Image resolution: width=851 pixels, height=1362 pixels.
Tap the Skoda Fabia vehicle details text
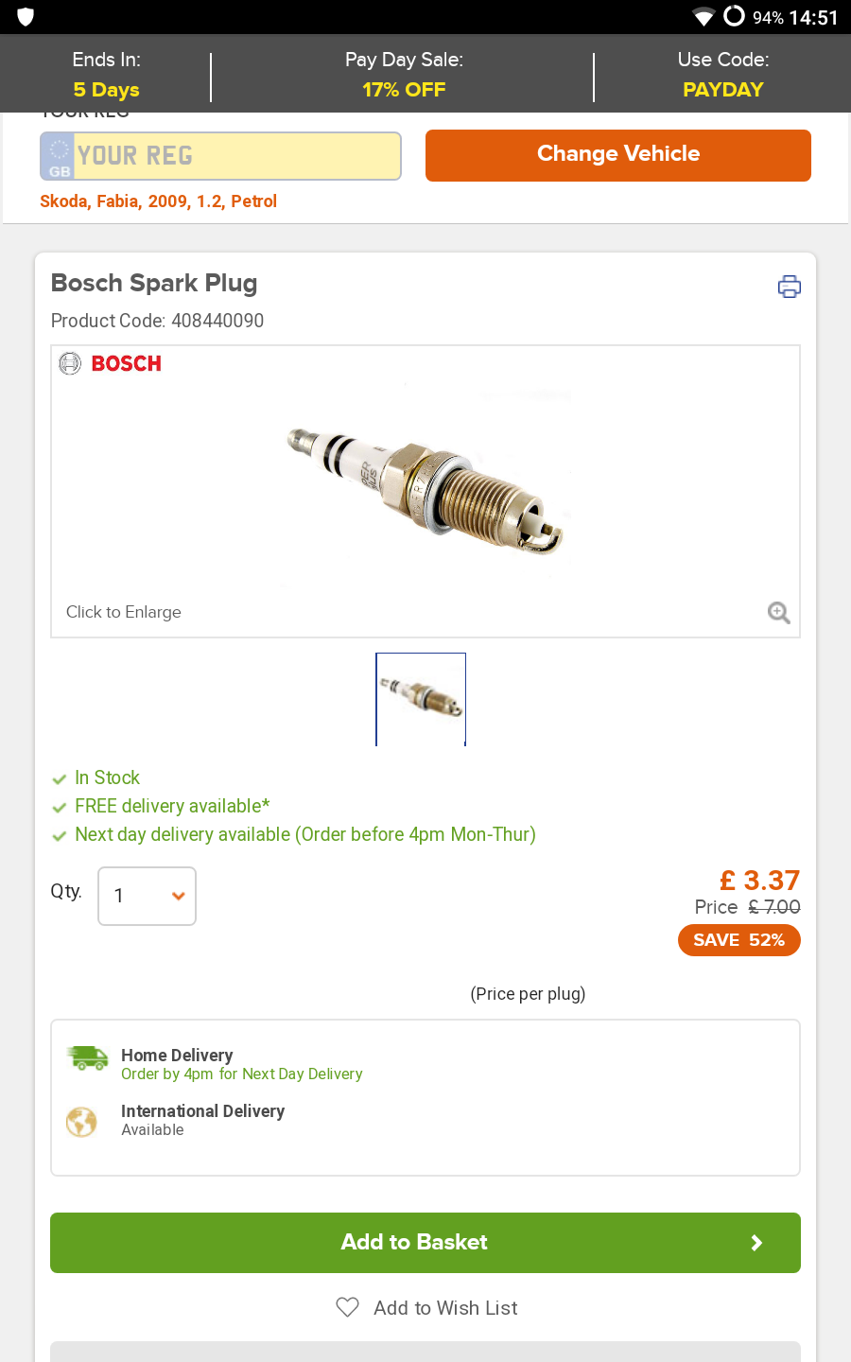click(158, 201)
